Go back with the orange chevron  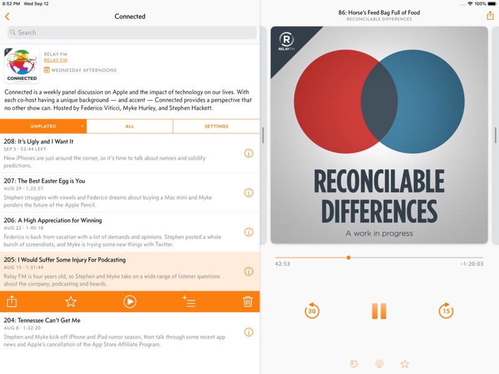pyautogui.click(x=7, y=17)
